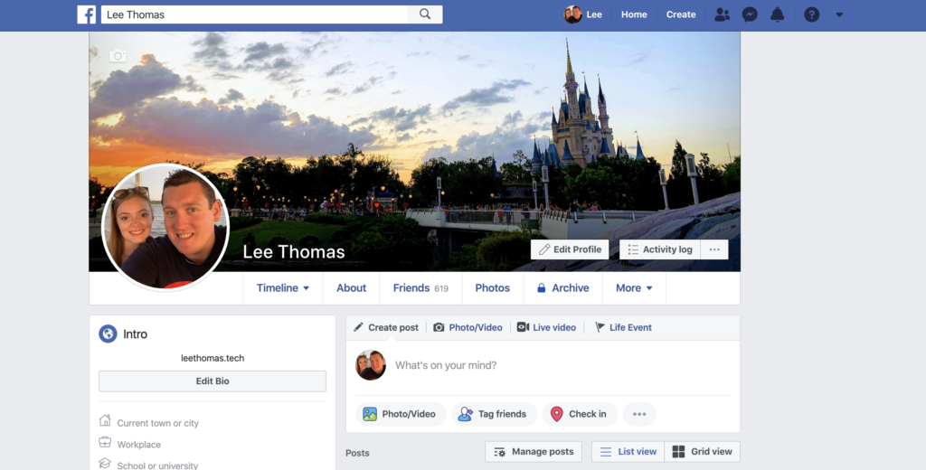Open the About tab

coord(351,288)
